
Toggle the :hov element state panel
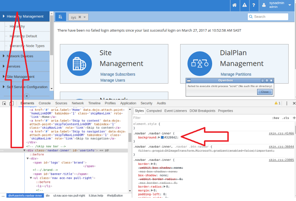pos(275,118)
